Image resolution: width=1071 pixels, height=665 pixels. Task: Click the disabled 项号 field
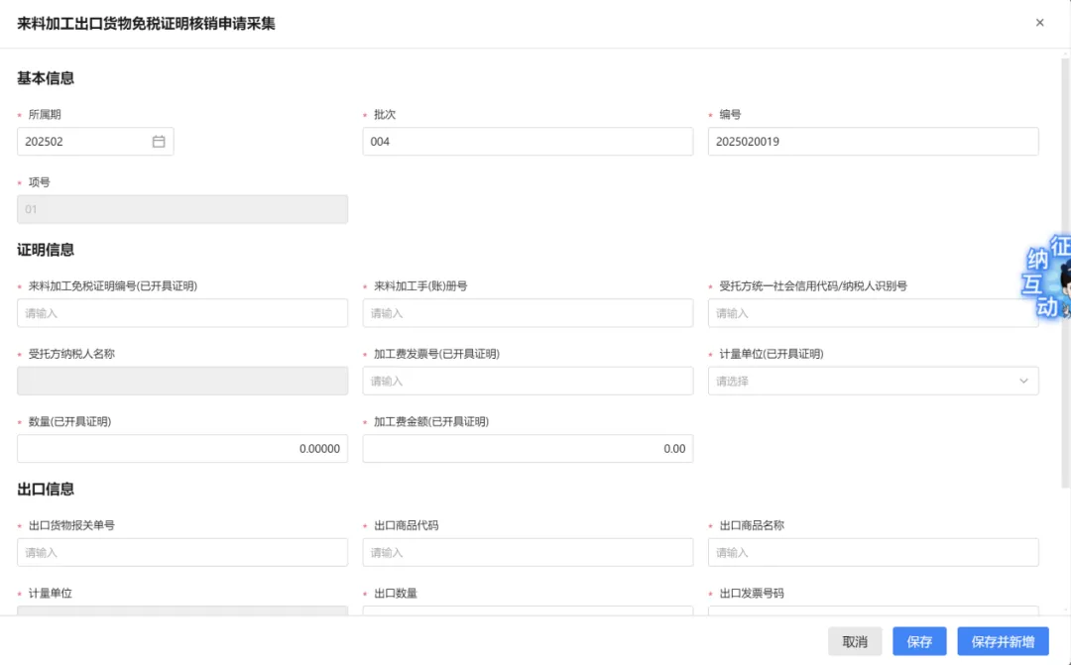point(182,209)
